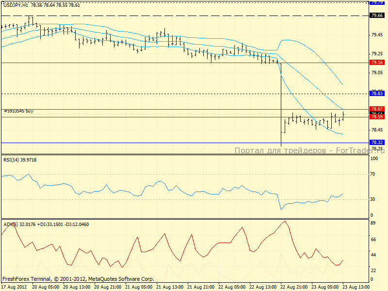Select the #5933545 buy order label

tap(19, 111)
